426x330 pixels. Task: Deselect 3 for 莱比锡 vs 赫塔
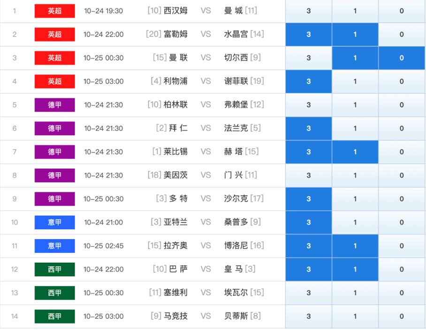pyautogui.click(x=309, y=152)
